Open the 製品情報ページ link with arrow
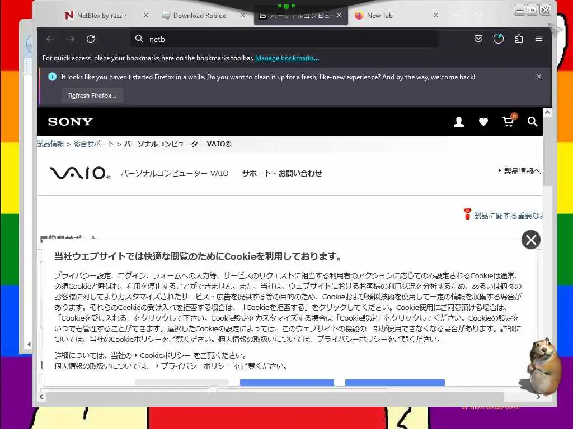This screenshot has height=429, width=573. tap(521, 171)
